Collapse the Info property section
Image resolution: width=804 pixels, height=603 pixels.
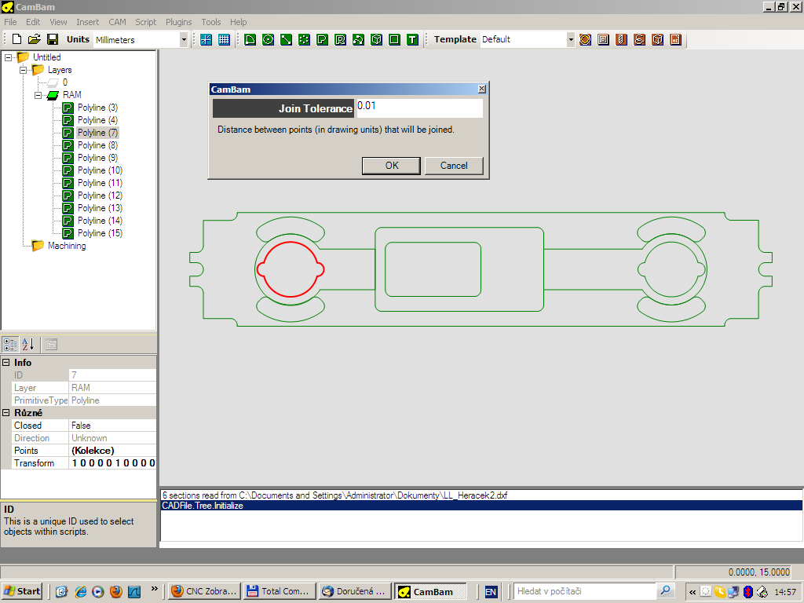coord(6,363)
